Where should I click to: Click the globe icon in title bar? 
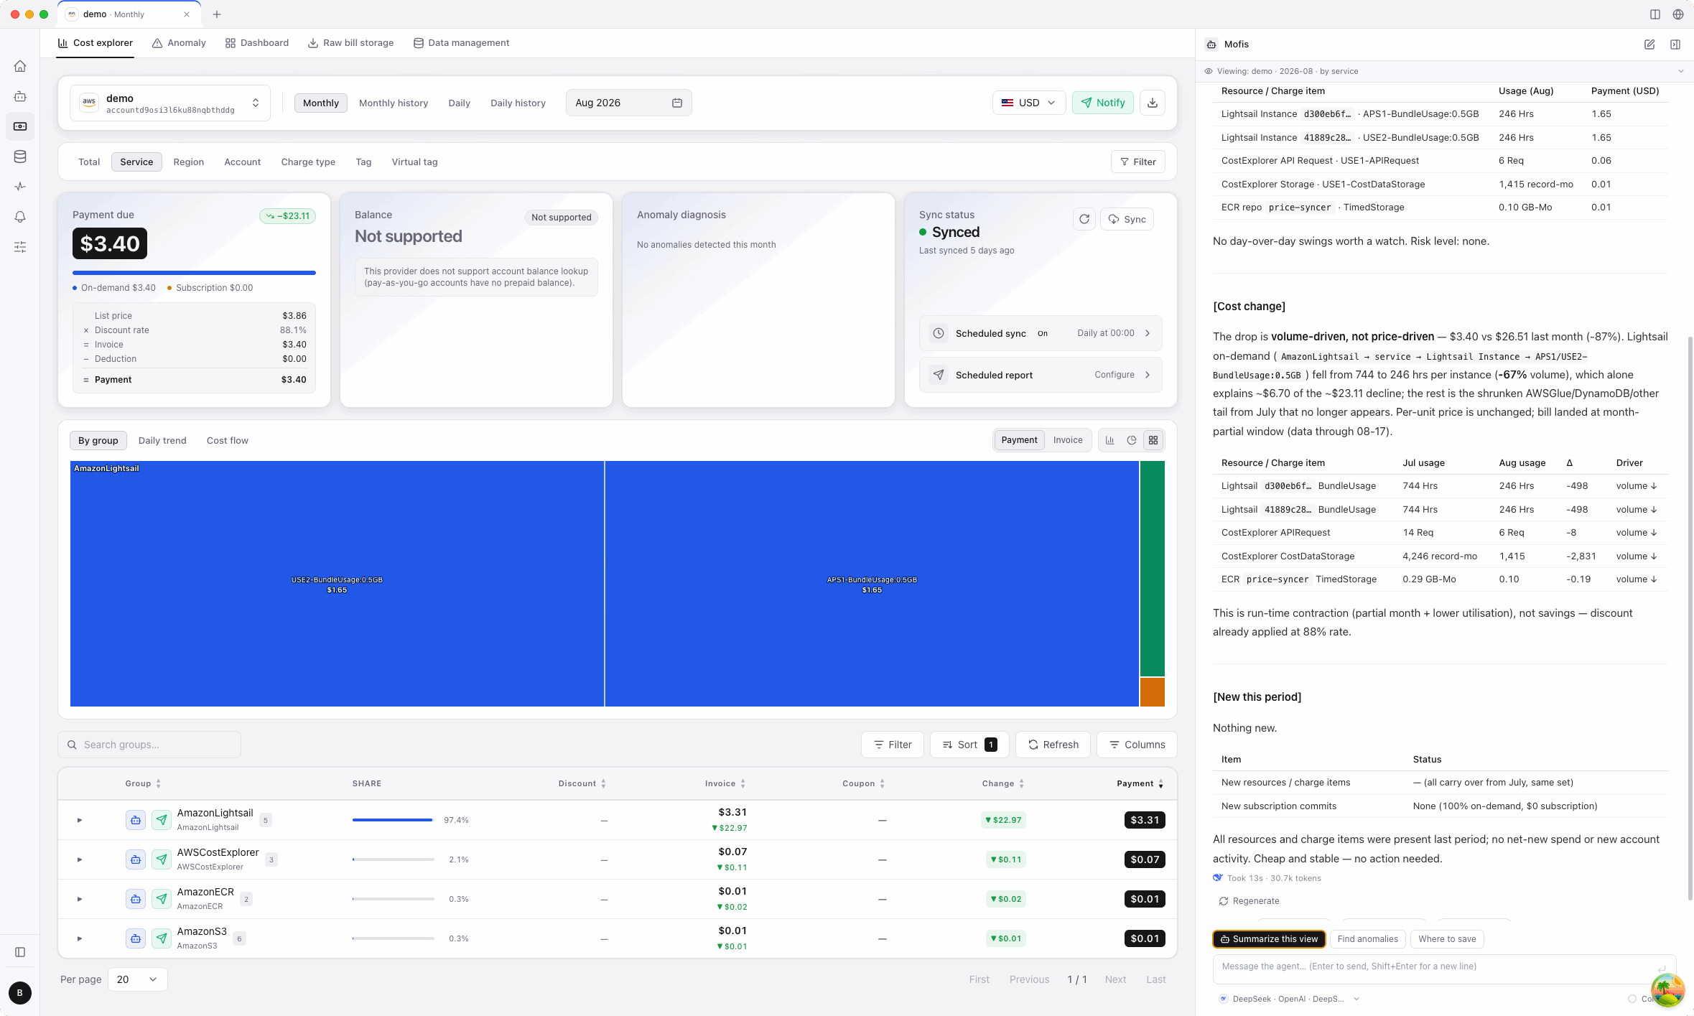[1678, 14]
